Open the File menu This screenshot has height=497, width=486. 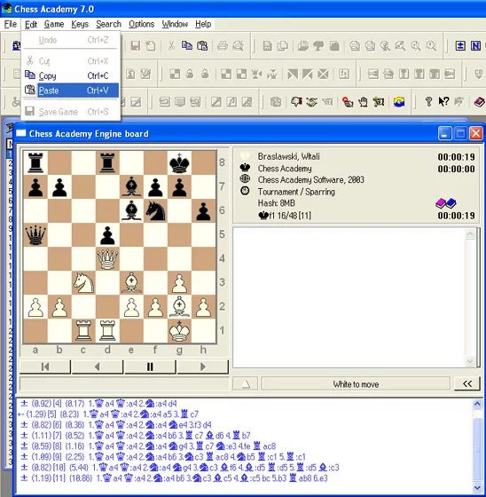point(10,24)
